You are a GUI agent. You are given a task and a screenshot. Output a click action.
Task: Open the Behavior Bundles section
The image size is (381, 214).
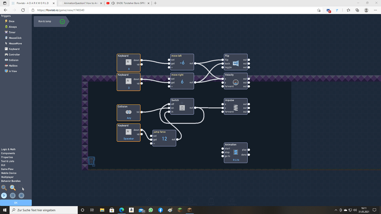(x=11, y=181)
